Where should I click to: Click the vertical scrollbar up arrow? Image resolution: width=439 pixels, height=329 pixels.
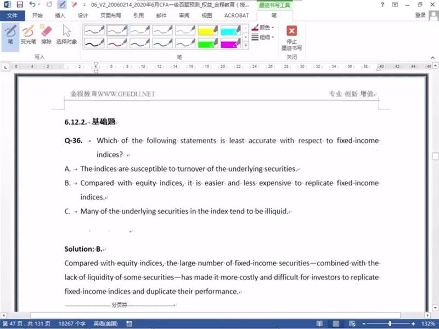[435, 66]
